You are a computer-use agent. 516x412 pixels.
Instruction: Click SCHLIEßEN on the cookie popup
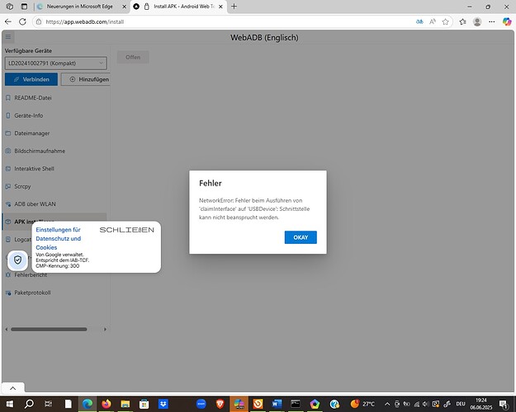tap(126, 230)
